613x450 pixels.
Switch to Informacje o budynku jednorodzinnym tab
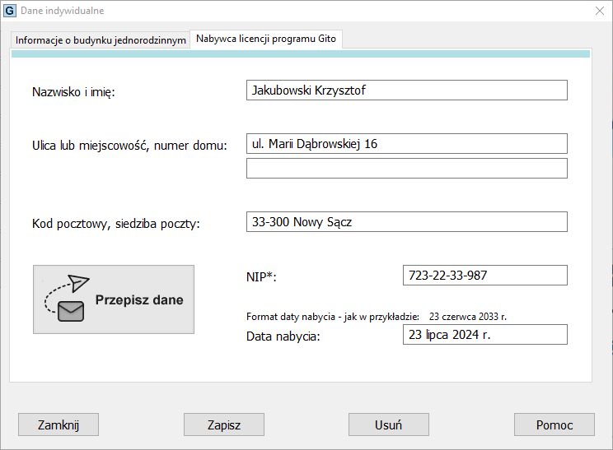tap(101, 39)
